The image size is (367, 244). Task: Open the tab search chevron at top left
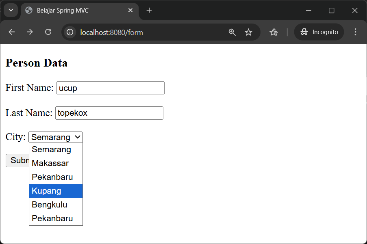(11, 11)
